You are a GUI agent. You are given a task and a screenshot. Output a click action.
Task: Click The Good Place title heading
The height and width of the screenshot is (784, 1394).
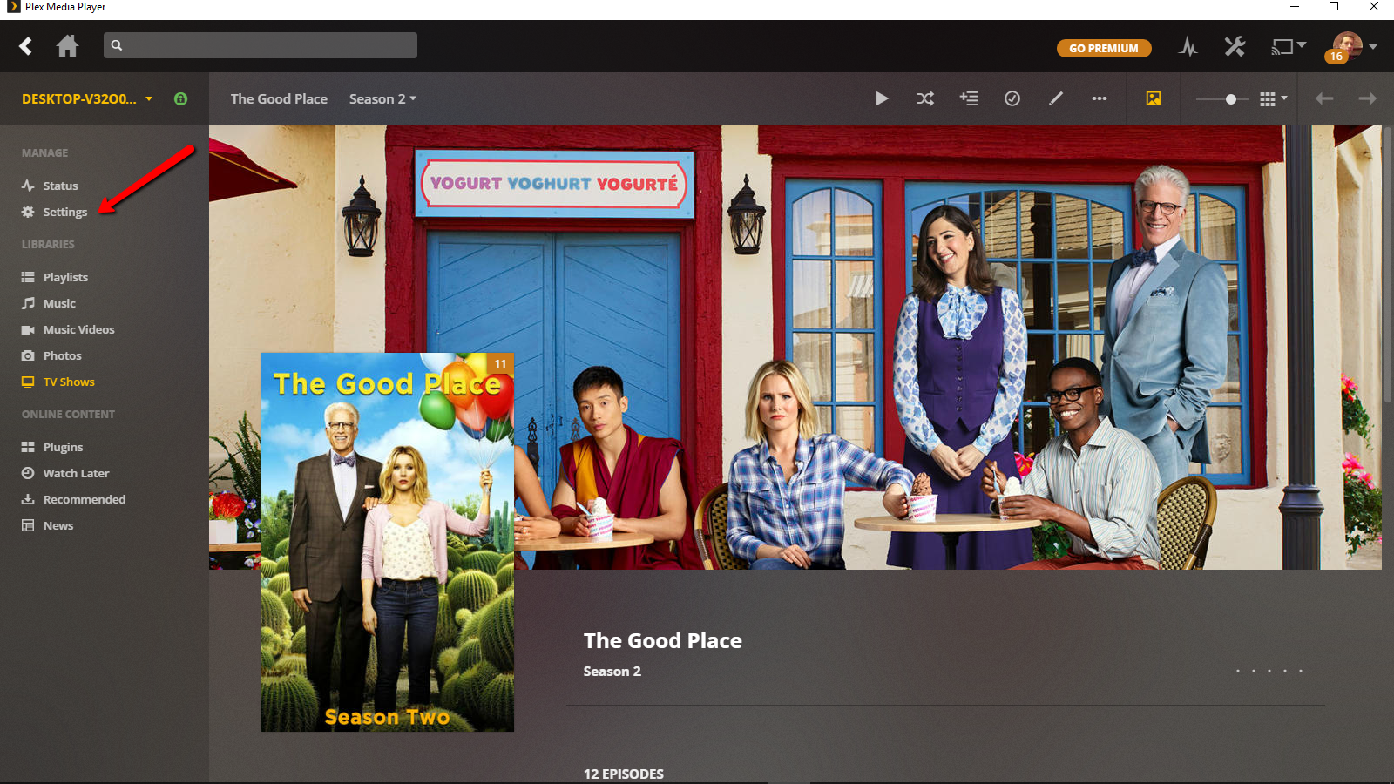pyautogui.click(x=663, y=640)
